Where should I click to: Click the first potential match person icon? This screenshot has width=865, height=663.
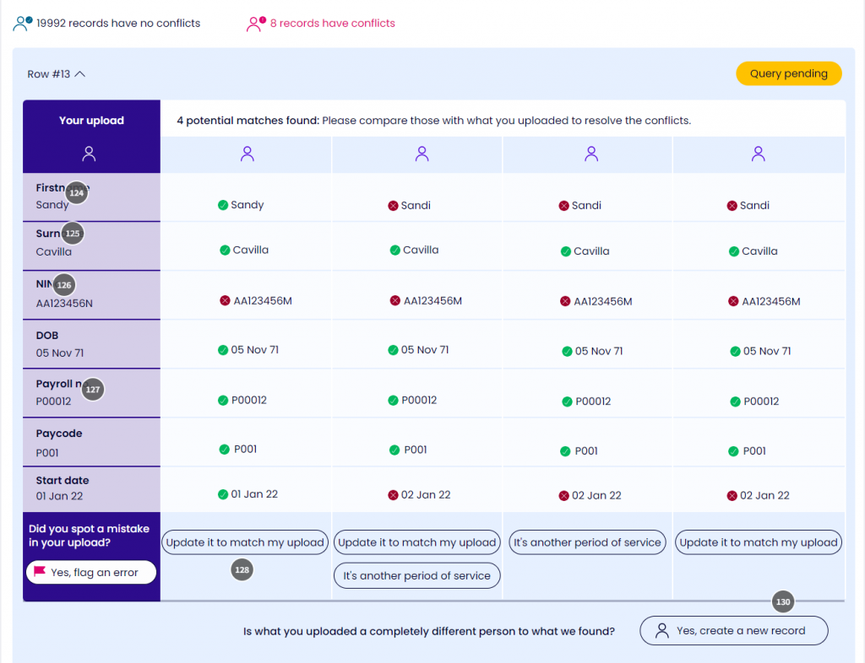(x=247, y=154)
